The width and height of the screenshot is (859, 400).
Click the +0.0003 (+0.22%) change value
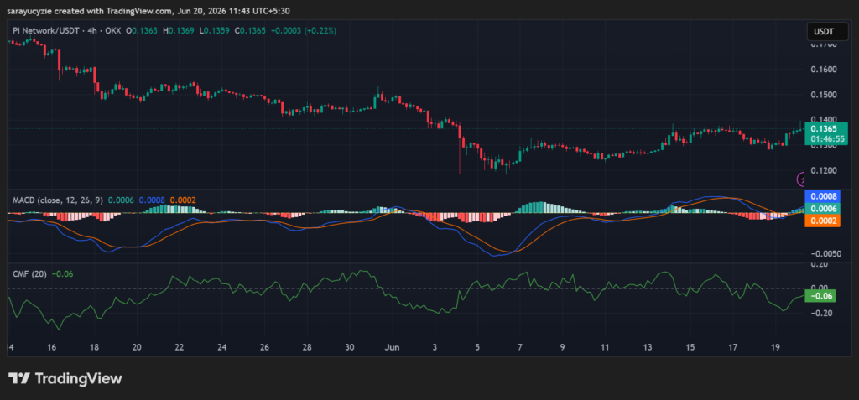coord(304,31)
